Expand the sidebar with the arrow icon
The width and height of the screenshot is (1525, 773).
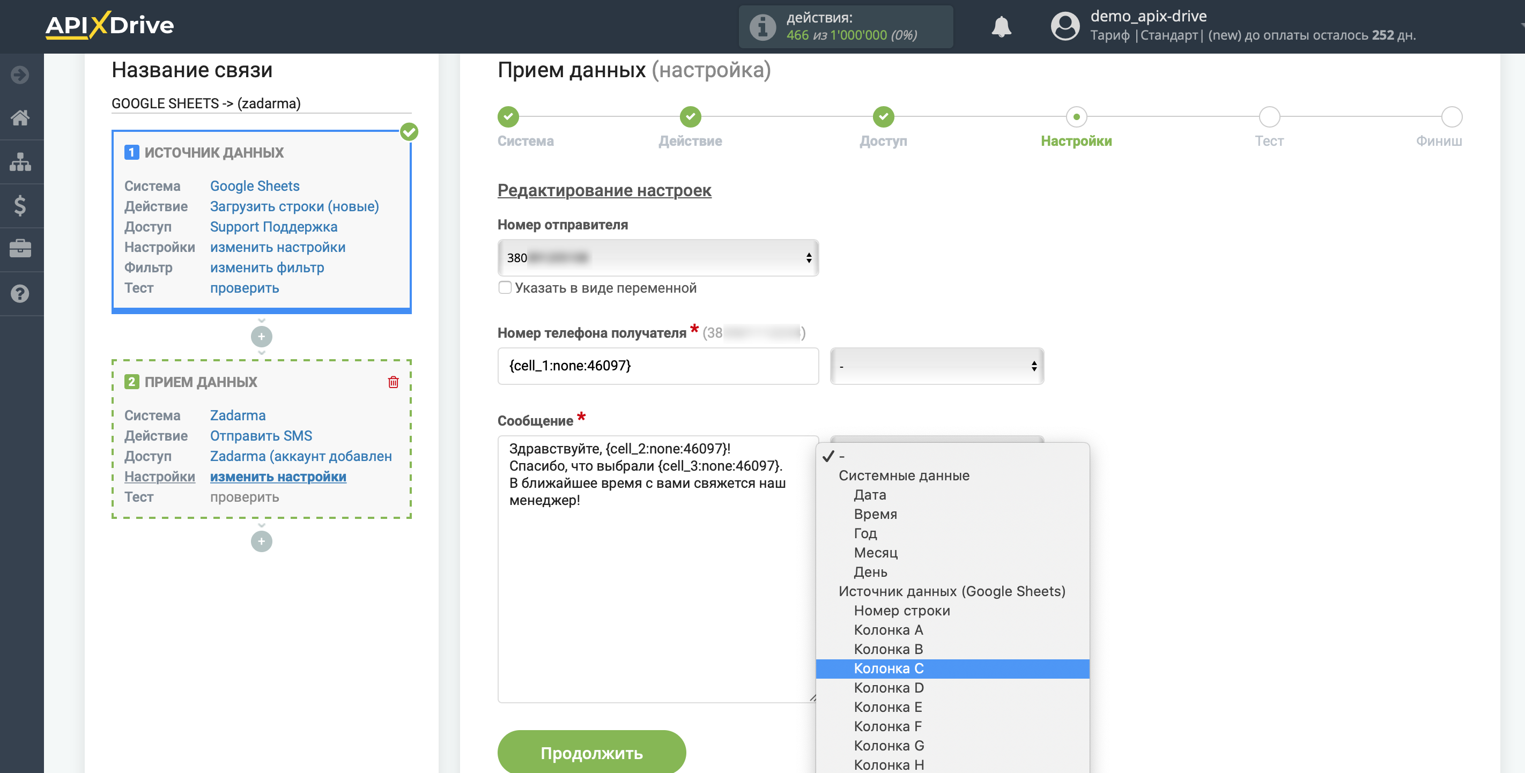point(20,75)
